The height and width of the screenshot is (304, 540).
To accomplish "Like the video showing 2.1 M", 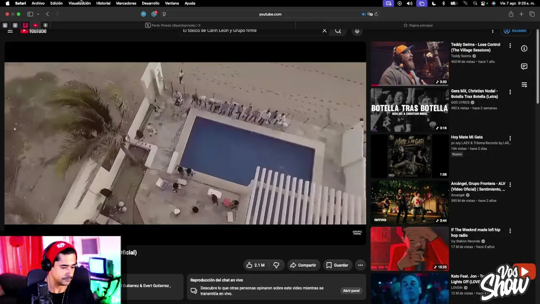I will click(x=256, y=265).
